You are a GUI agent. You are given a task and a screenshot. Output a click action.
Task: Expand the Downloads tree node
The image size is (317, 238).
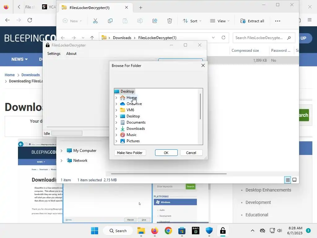116,129
